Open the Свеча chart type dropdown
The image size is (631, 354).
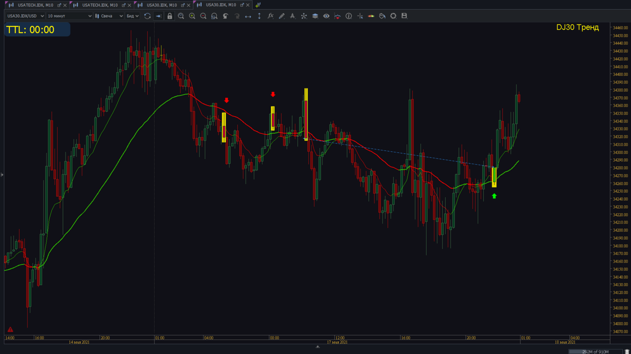(109, 16)
